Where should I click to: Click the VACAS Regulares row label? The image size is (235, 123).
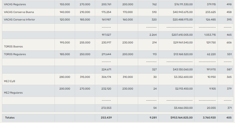tap(15, 4)
